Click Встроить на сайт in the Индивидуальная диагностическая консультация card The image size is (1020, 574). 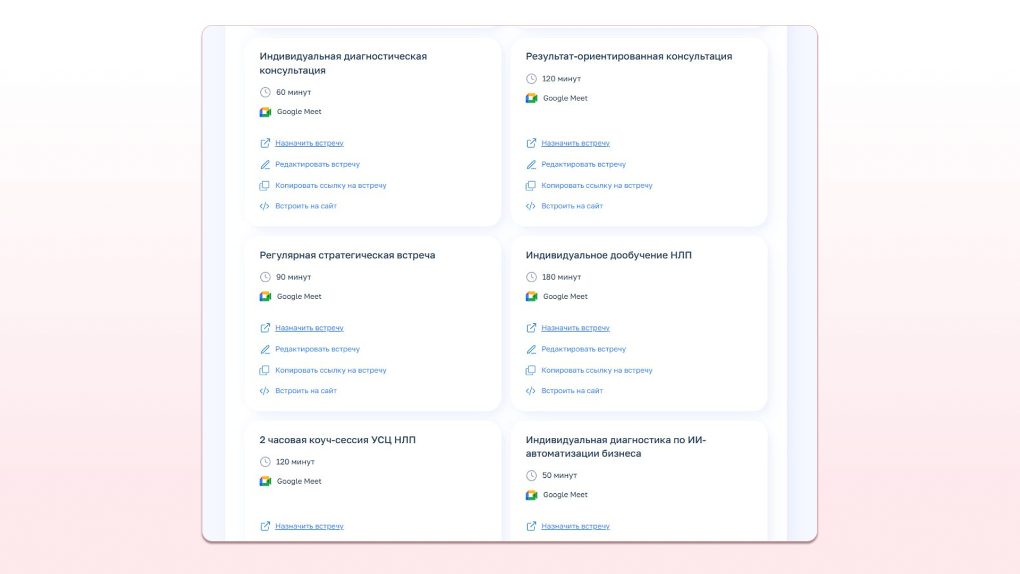pos(305,206)
